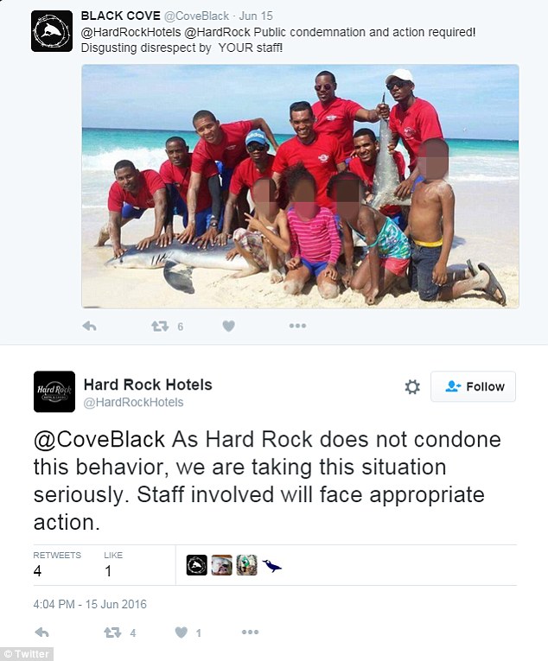Like the BLACK COVE tweet
Image resolution: width=548 pixels, height=661 pixels.
229,326
